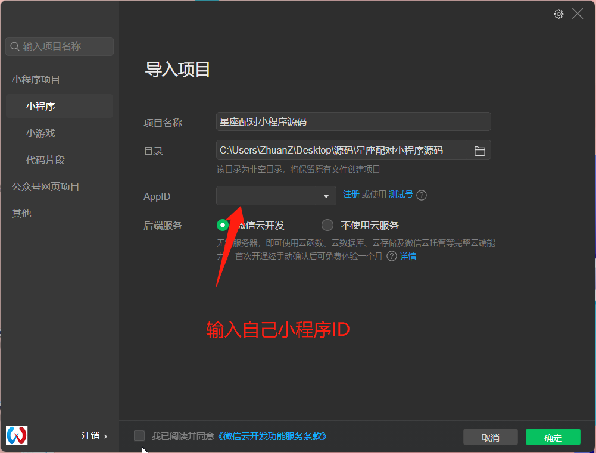Open the AppID dropdown
596x453 pixels.
pyautogui.click(x=274, y=195)
